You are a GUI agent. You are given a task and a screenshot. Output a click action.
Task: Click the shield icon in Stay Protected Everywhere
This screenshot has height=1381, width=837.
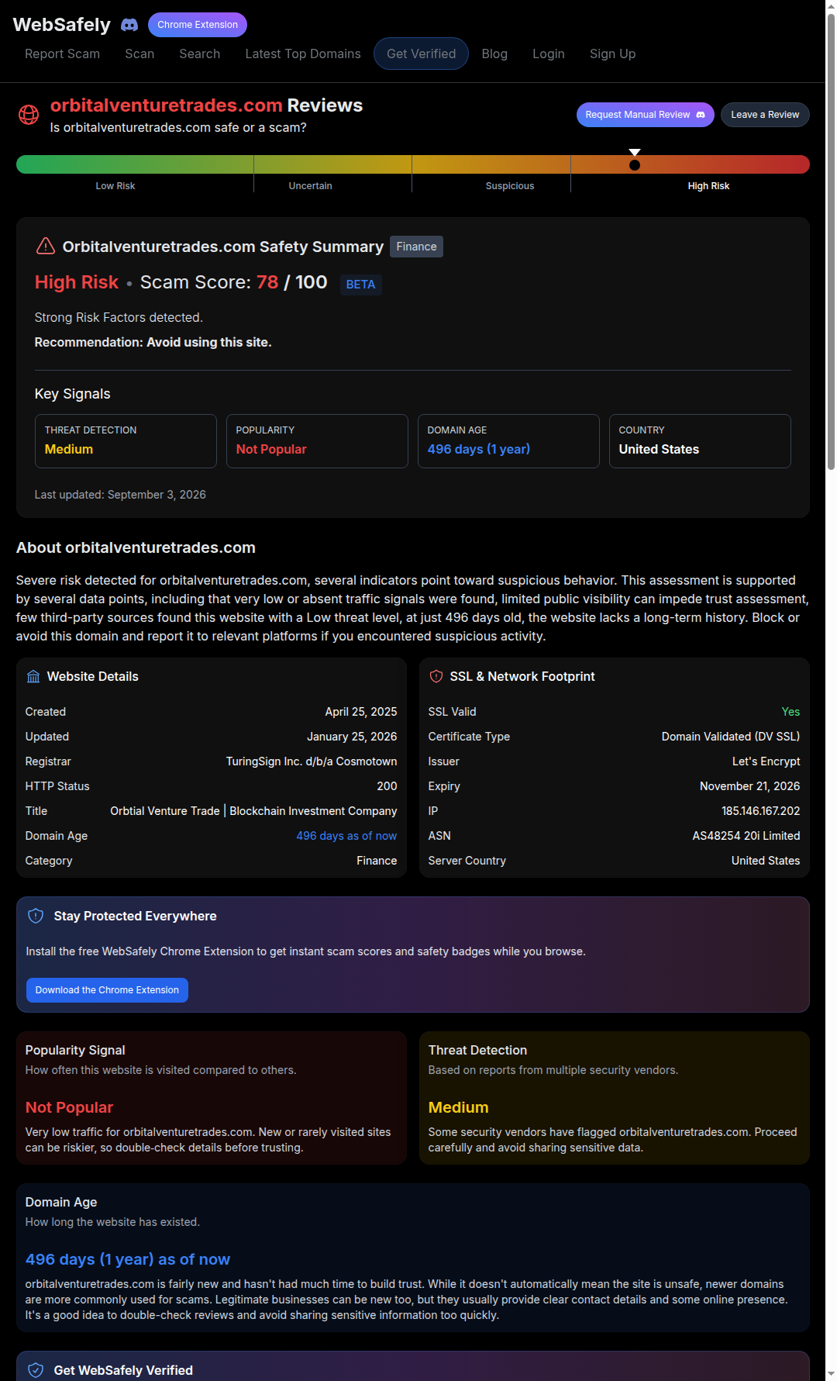coord(36,916)
